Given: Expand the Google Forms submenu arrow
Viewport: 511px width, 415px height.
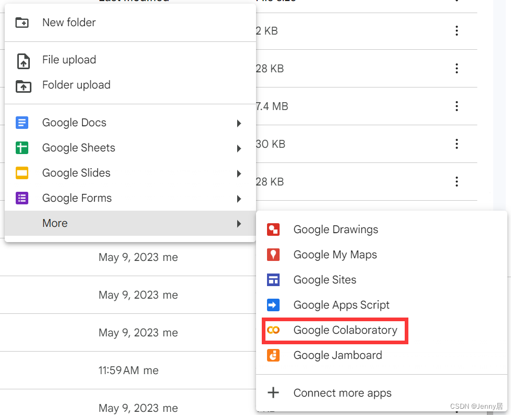Looking at the screenshot, I should point(239,199).
